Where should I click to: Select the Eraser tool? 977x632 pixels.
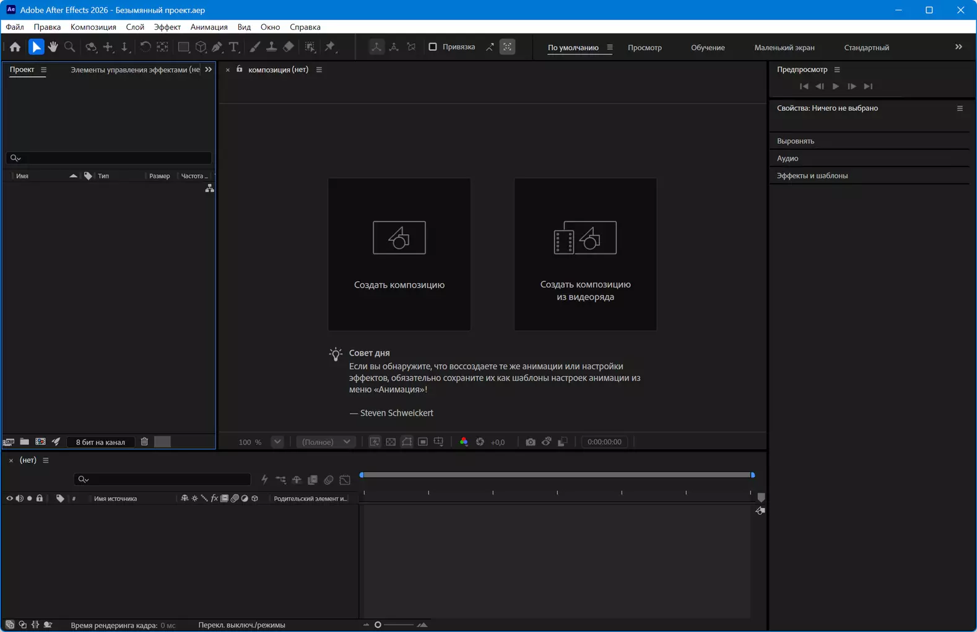[x=289, y=47]
